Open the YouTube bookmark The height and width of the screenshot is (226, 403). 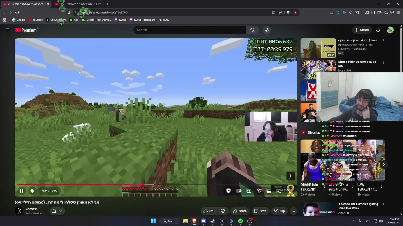click(35, 20)
